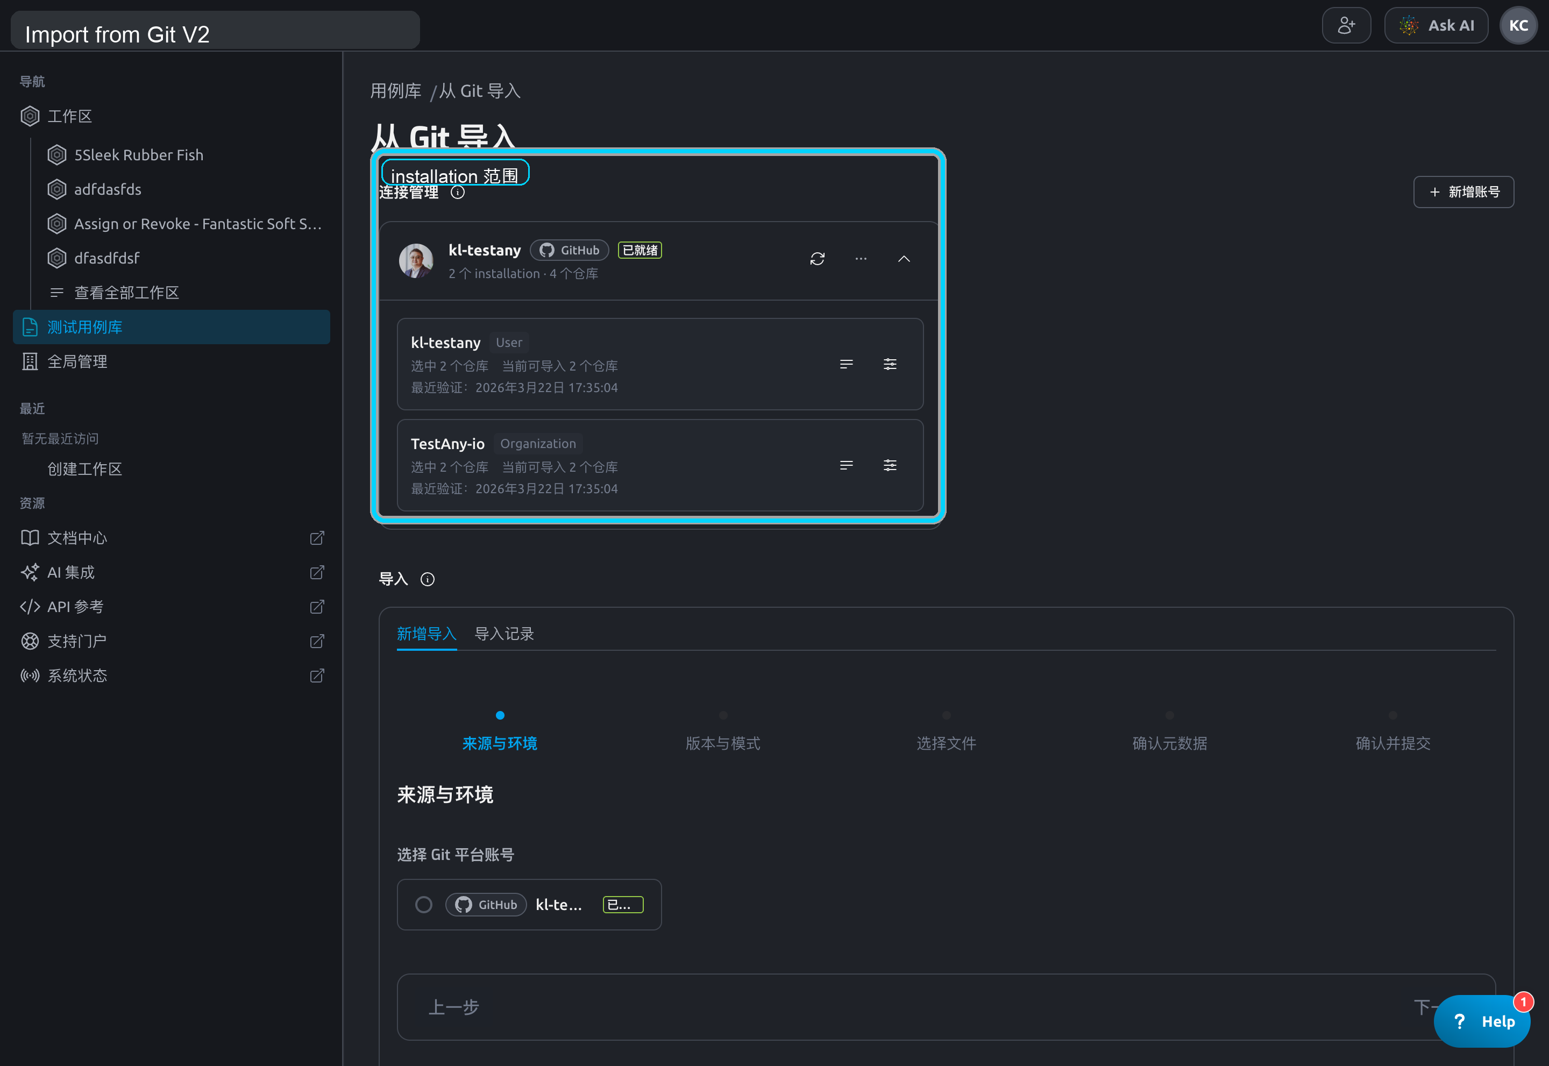
Task: Click info icon next to 连接管理
Action: click(x=458, y=193)
